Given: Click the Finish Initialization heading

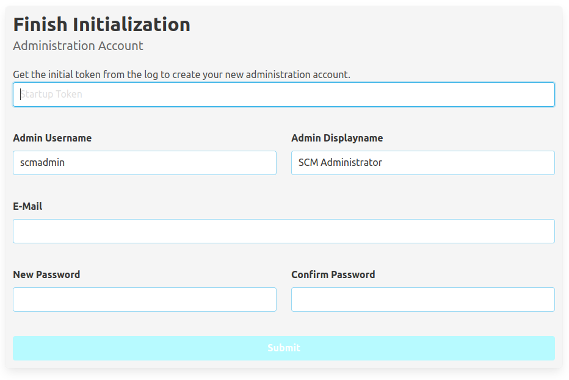Looking at the screenshot, I should point(102,24).
